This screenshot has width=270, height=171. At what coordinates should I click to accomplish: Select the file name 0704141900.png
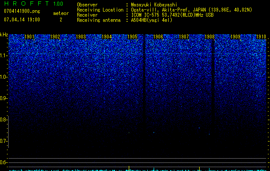pos(22,11)
